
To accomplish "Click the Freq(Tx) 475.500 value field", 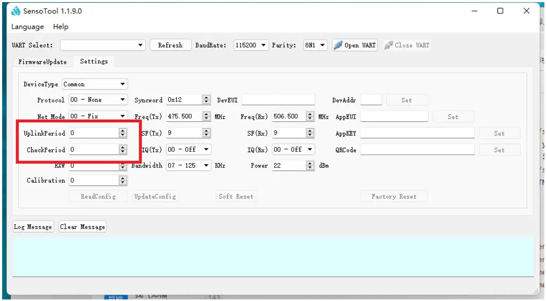I will [185, 116].
